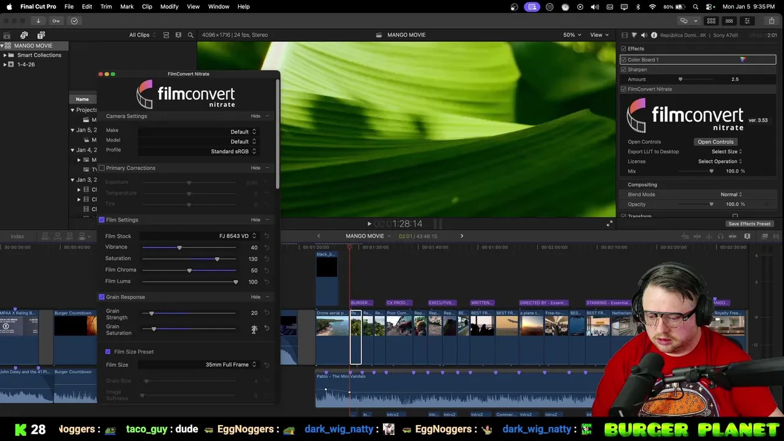Show or hide the timeline panel
Screen dimensions: 784x441
(729, 21)
